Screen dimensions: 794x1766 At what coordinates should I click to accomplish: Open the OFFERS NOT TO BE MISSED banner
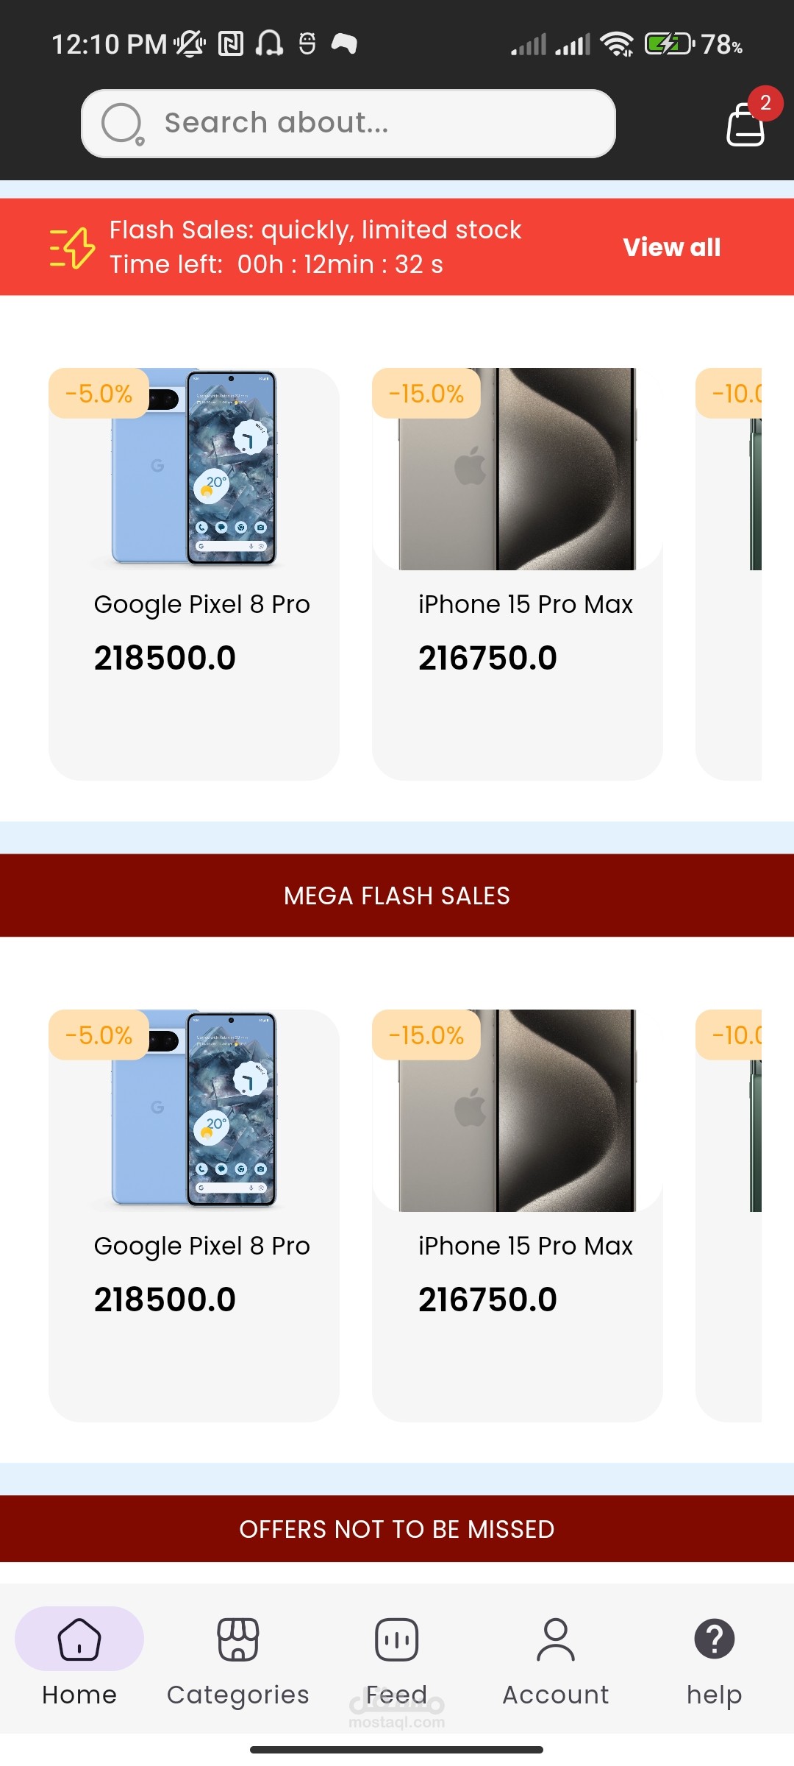(x=397, y=1529)
